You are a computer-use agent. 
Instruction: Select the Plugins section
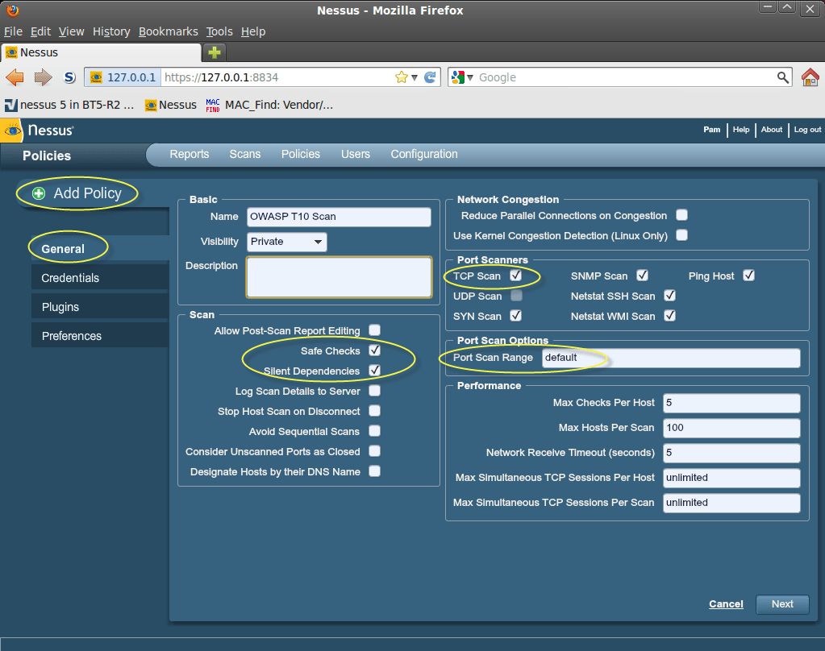(x=100, y=307)
